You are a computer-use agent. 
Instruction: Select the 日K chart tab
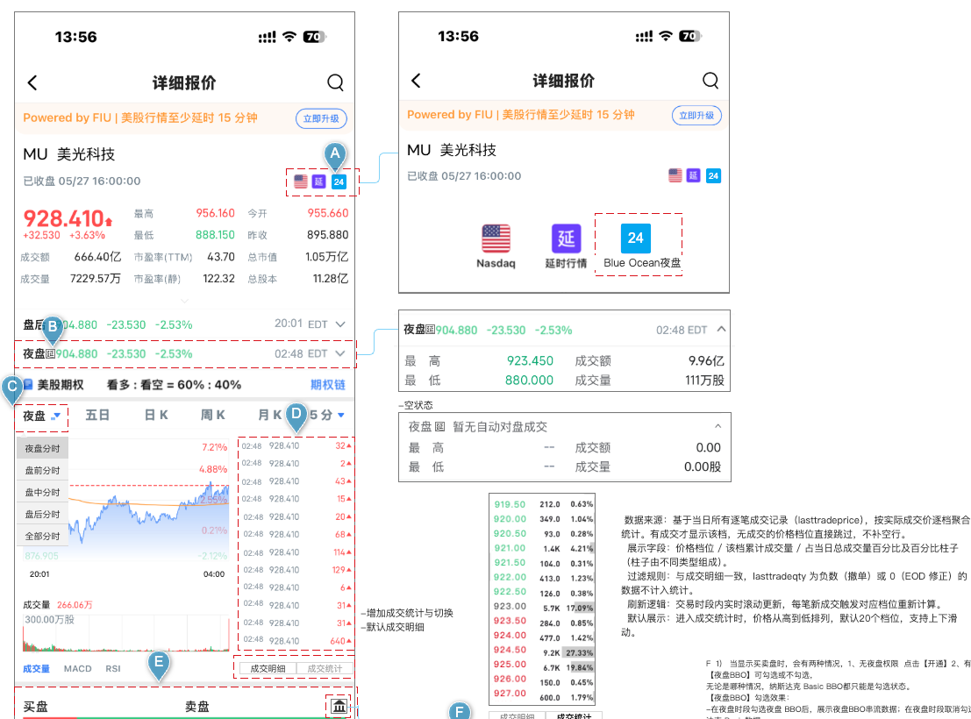point(156,415)
